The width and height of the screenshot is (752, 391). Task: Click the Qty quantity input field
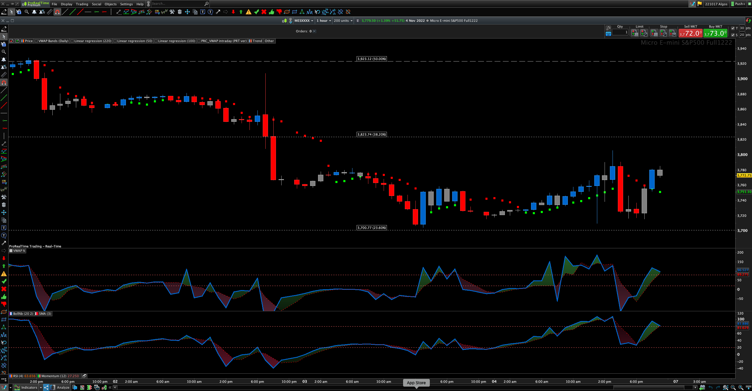(620, 32)
